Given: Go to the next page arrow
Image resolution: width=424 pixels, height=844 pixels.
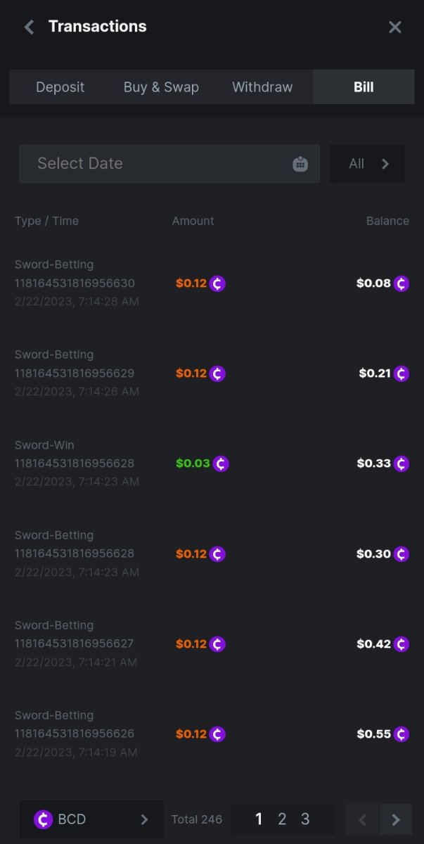Looking at the screenshot, I should click(396, 819).
